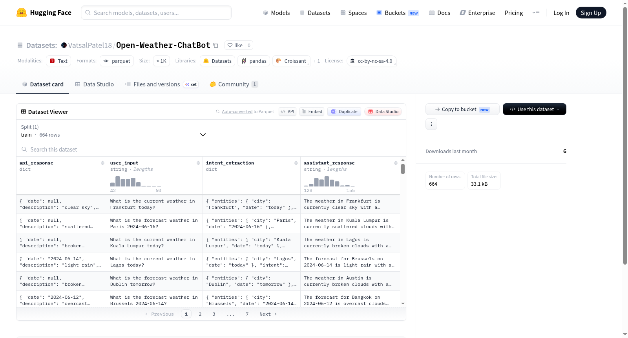Click the page's vertical scrollbar

pos(625,135)
